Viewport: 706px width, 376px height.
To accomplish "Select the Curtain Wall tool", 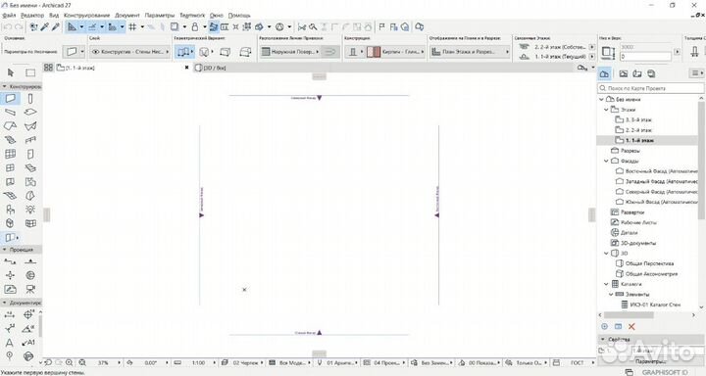I will 11,154.
